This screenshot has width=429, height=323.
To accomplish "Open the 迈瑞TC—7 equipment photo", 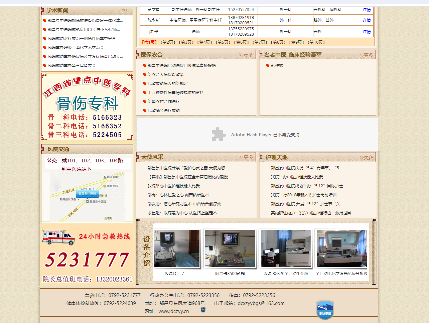I will click(177, 248).
